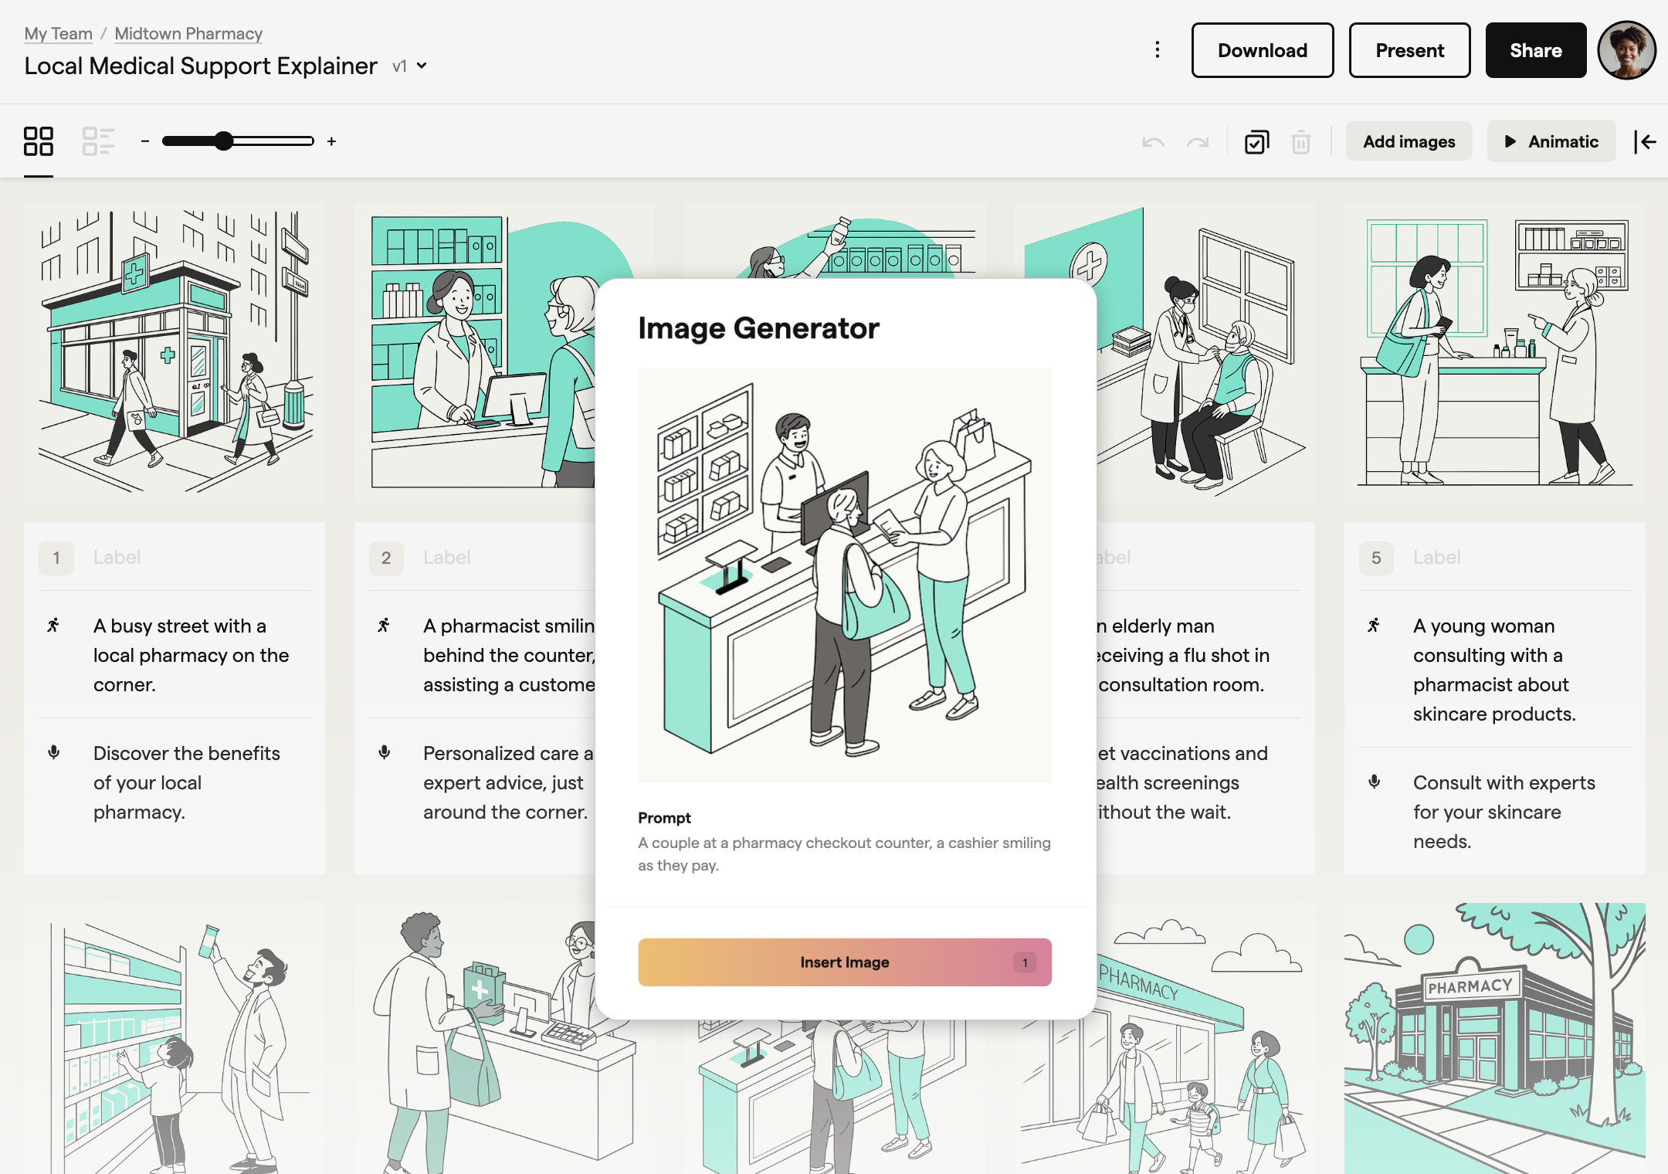Click the checkbox/checklist icon
1668x1174 pixels.
point(1255,141)
